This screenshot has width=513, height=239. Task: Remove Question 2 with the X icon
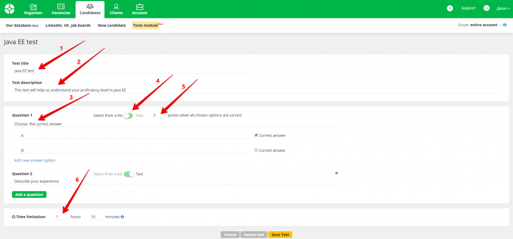coord(336,173)
